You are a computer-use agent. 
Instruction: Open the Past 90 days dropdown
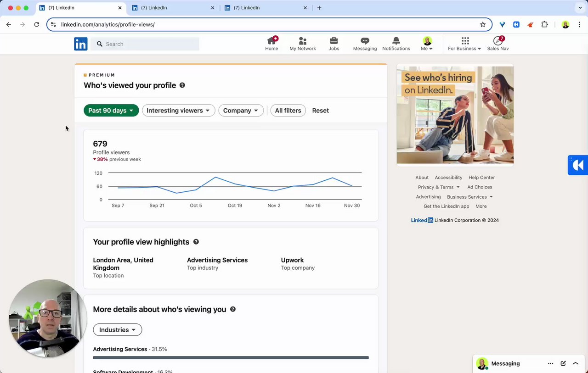(x=111, y=111)
